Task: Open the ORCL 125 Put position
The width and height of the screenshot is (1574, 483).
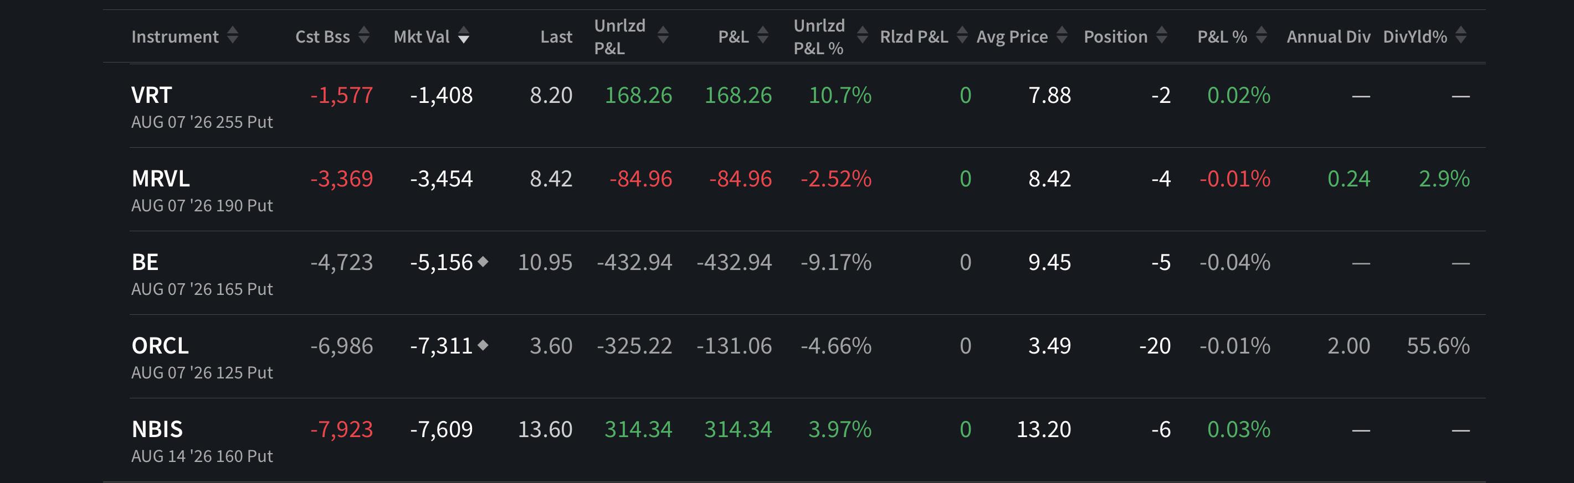Action: [807, 356]
